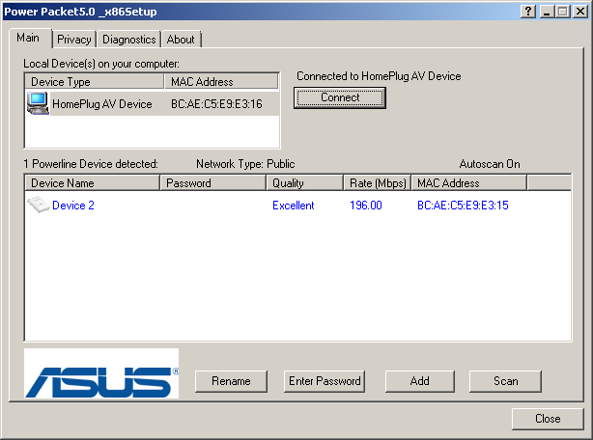Open the title bar help question mark
Screen dimensions: 593x440
click(x=528, y=12)
